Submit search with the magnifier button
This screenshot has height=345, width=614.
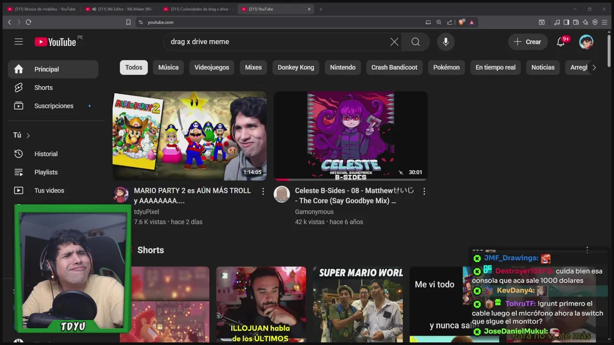[x=415, y=42]
